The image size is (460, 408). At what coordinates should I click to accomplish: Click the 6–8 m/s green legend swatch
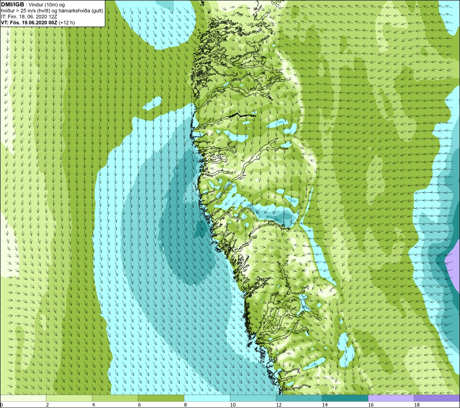(161, 398)
